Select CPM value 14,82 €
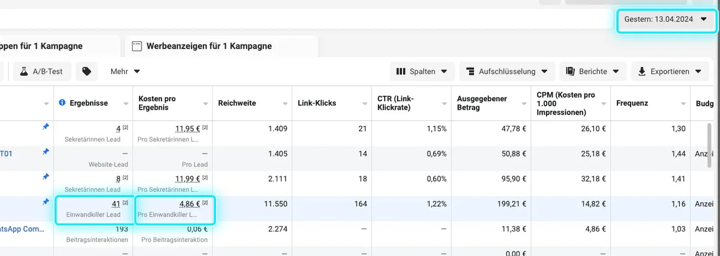 click(592, 204)
